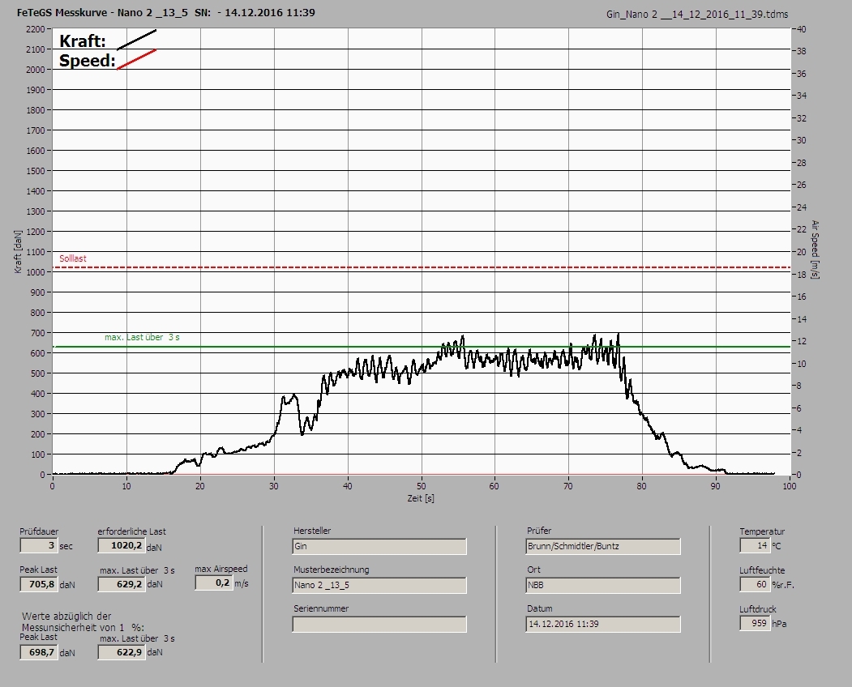The height and width of the screenshot is (687, 852).
Task: Click the Hersteller field containing Gin
Action: tap(379, 546)
